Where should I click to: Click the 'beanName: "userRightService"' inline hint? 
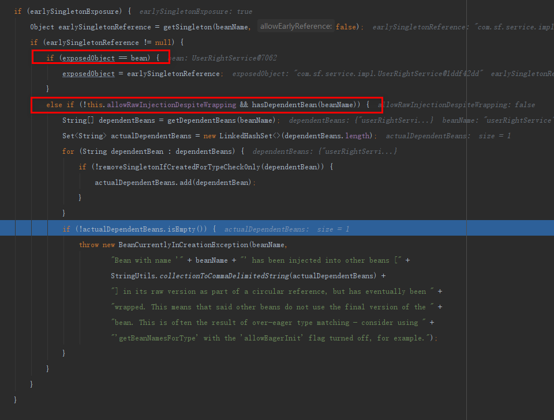click(497, 120)
